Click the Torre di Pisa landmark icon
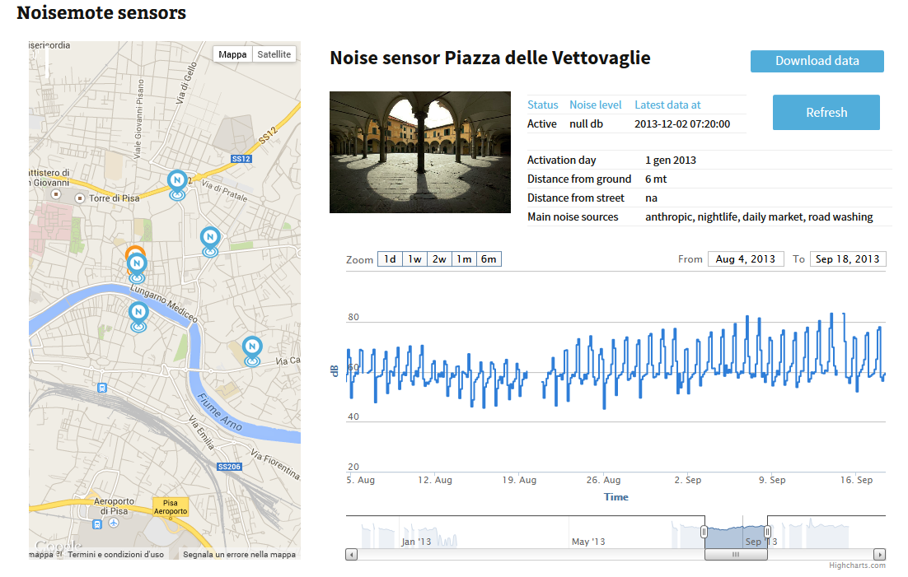The height and width of the screenshot is (577, 908). [80, 198]
